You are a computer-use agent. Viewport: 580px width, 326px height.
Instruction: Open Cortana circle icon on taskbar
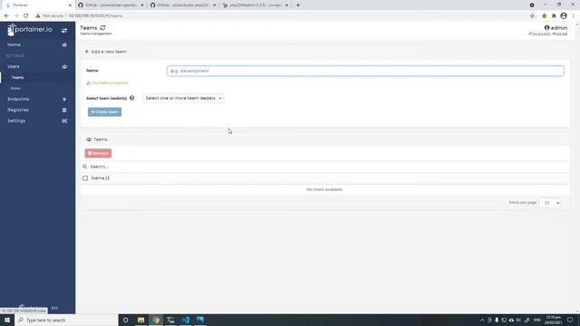[126, 320]
